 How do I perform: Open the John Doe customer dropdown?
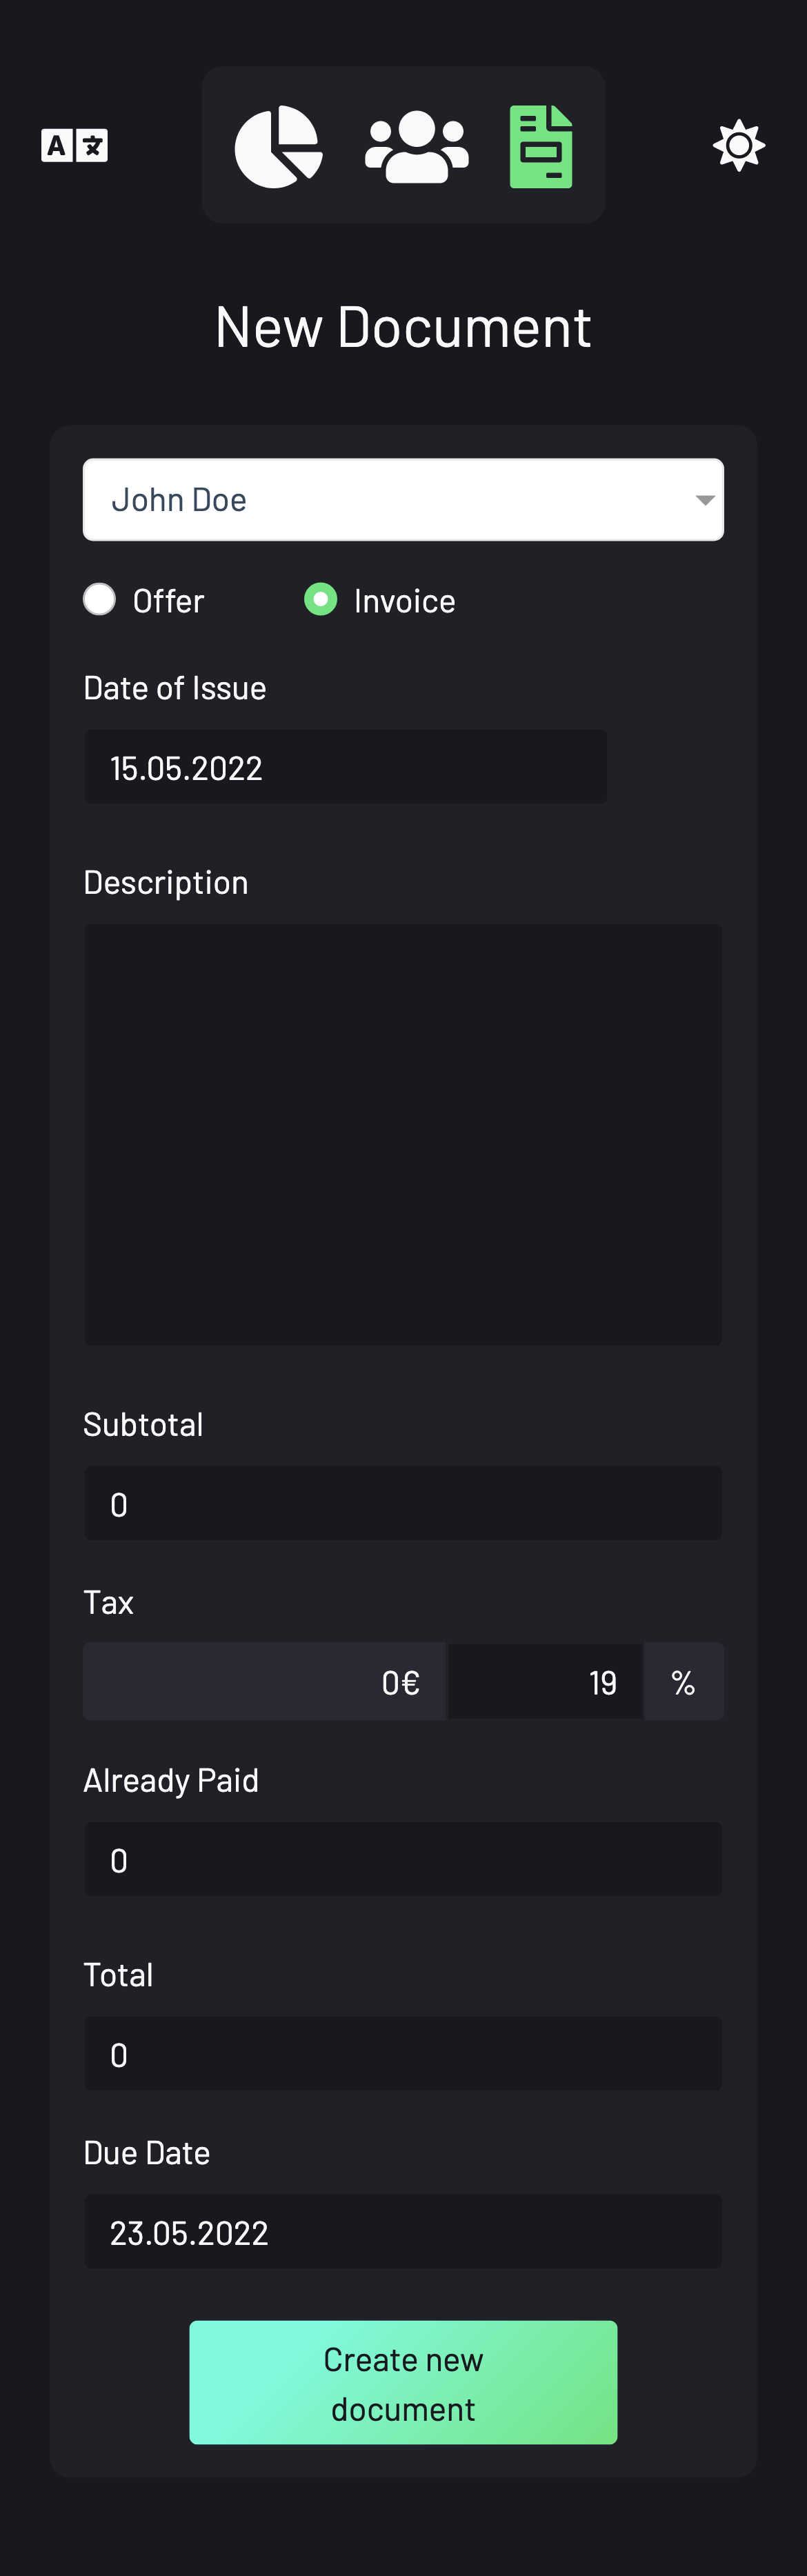tap(403, 499)
